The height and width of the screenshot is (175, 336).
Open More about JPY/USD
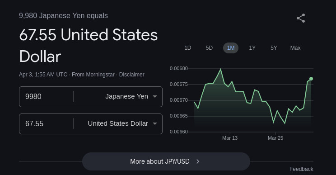pyautogui.click(x=166, y=161)
